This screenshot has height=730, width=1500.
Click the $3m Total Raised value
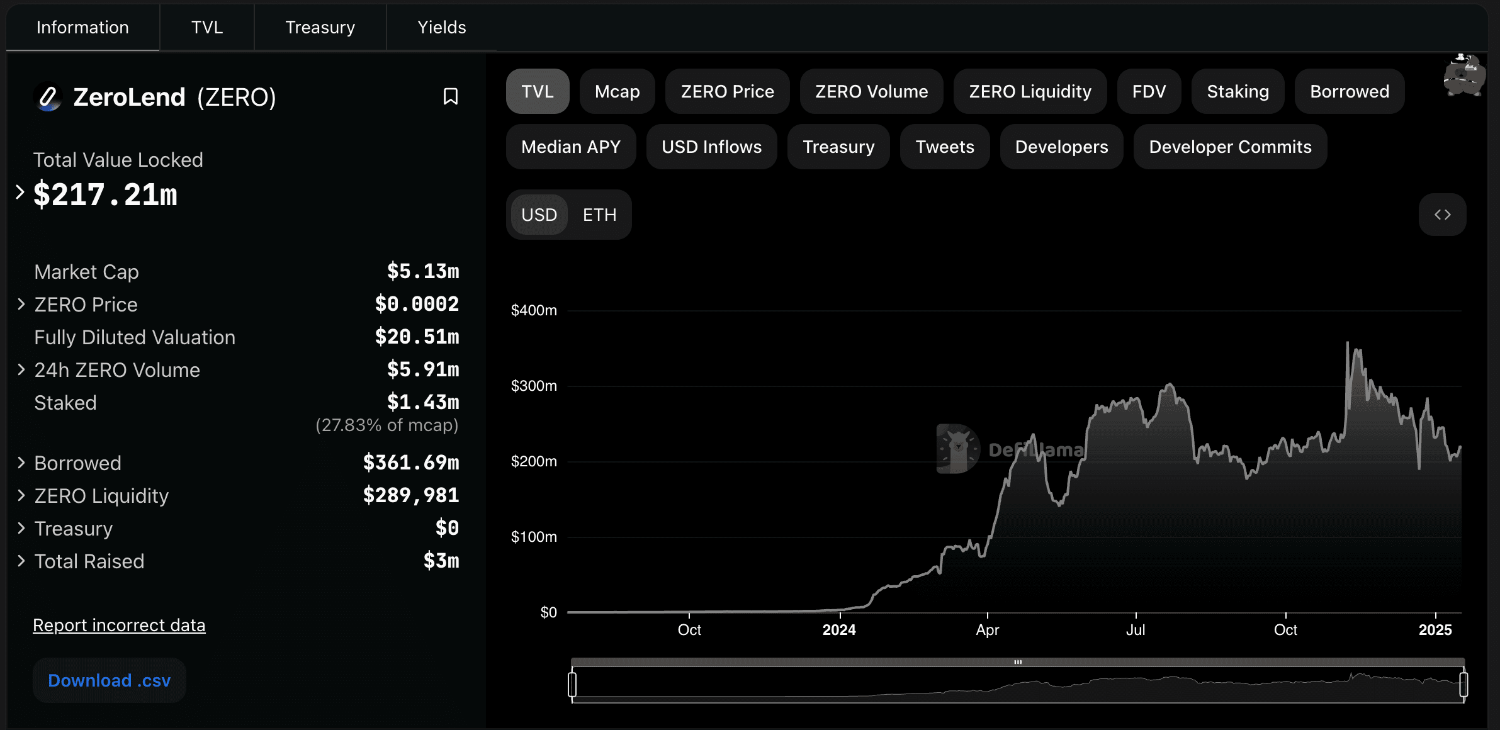[x=441, y=561]
